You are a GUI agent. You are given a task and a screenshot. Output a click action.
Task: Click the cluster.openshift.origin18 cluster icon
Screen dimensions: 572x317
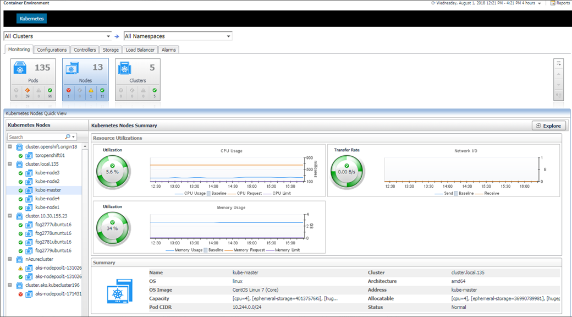click(x=19, y=147)
